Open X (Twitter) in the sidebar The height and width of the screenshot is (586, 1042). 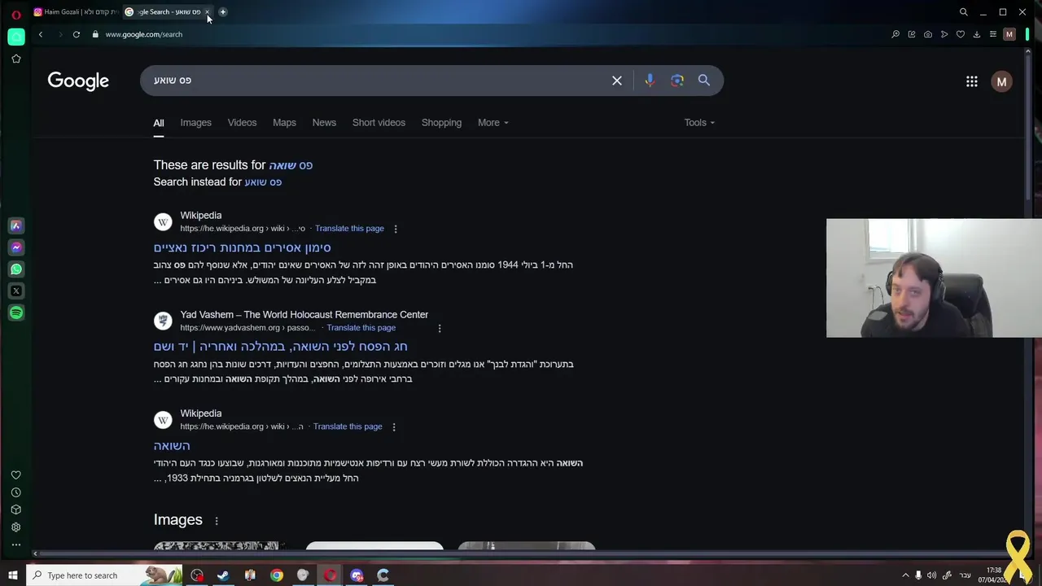tap(16, 291)
